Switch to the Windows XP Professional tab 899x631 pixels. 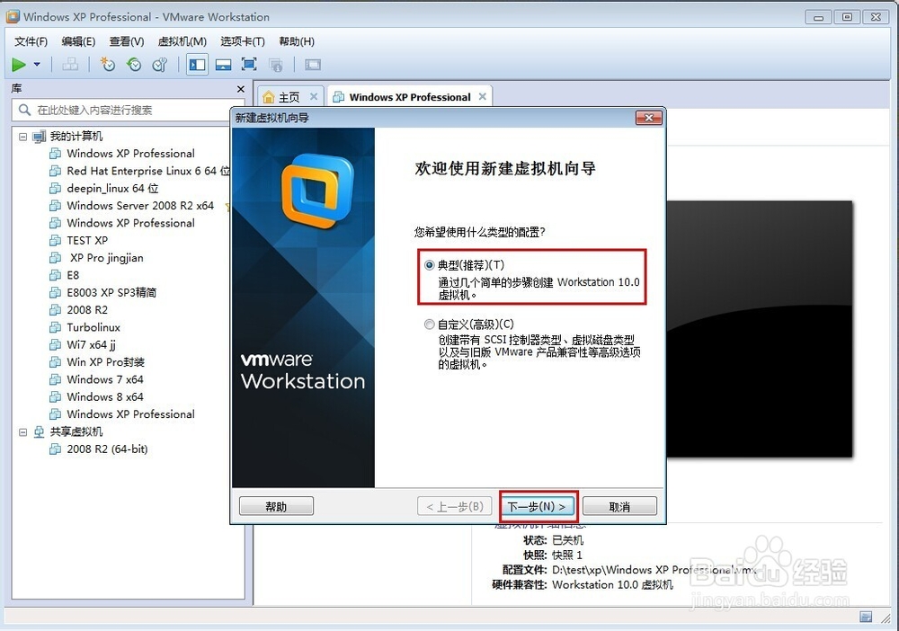pos(410,97)
